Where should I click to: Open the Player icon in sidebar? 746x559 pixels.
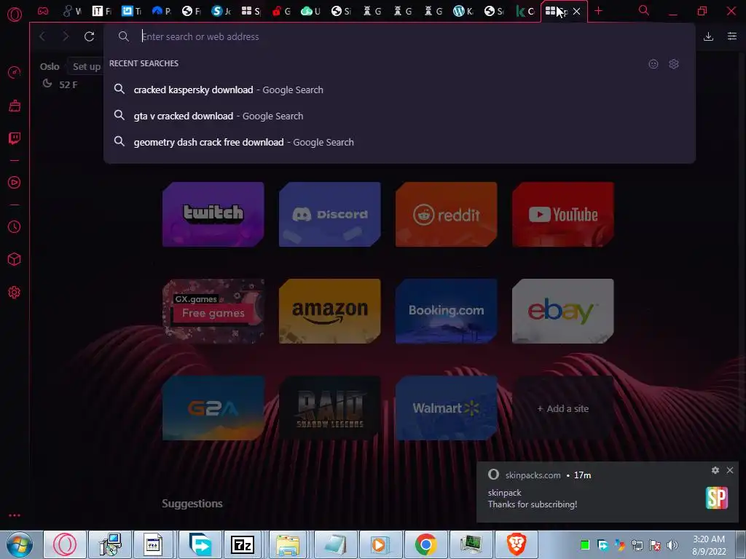(15, 183)
